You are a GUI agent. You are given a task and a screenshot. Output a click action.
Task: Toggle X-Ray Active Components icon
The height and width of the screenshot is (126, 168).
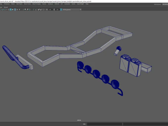41,9
